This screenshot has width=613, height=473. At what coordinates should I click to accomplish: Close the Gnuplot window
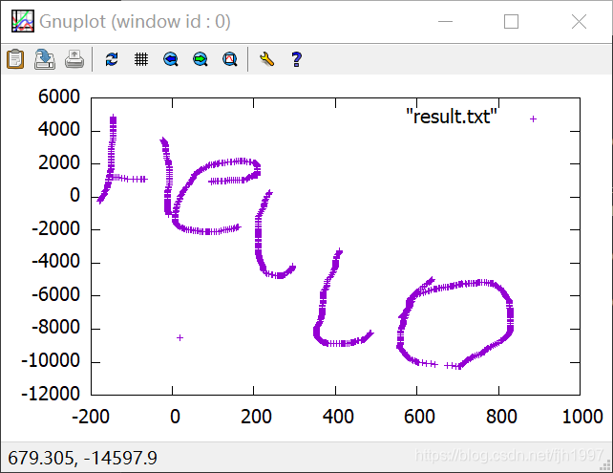[x=579, y=22]
